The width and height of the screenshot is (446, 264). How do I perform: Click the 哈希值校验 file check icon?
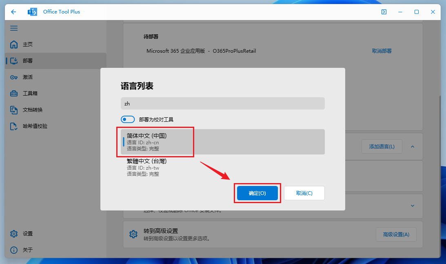(x=14, y=126)
